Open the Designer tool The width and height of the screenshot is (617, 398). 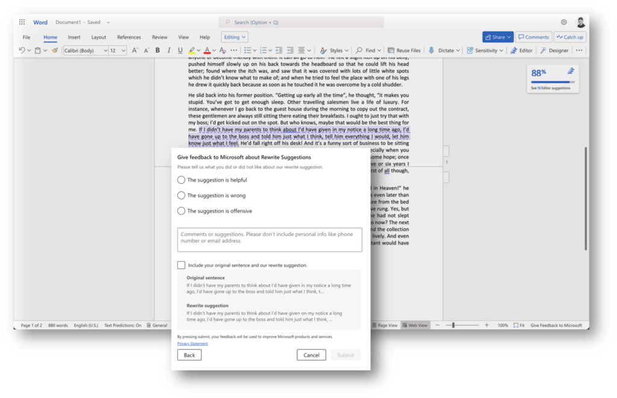tap(554, 51)
